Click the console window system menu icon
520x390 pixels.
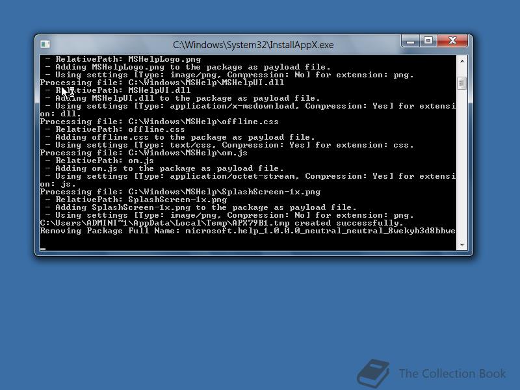coord(45,44)
